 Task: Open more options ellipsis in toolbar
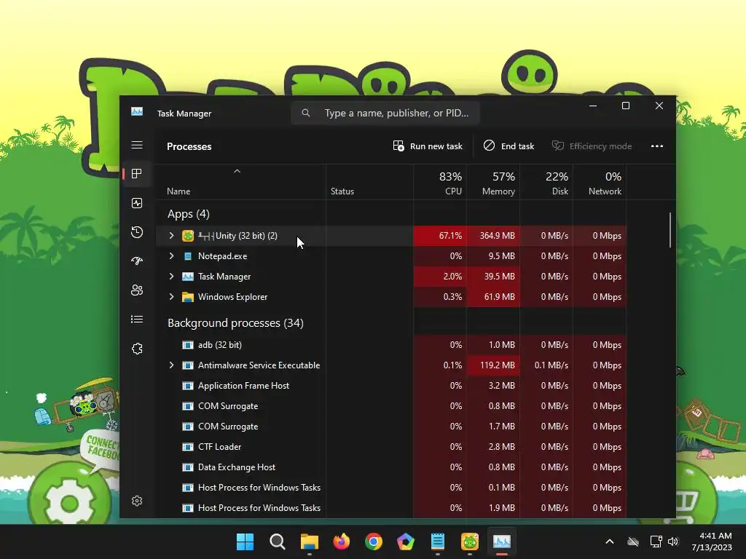pyautogui.click(x=657, y=146)
